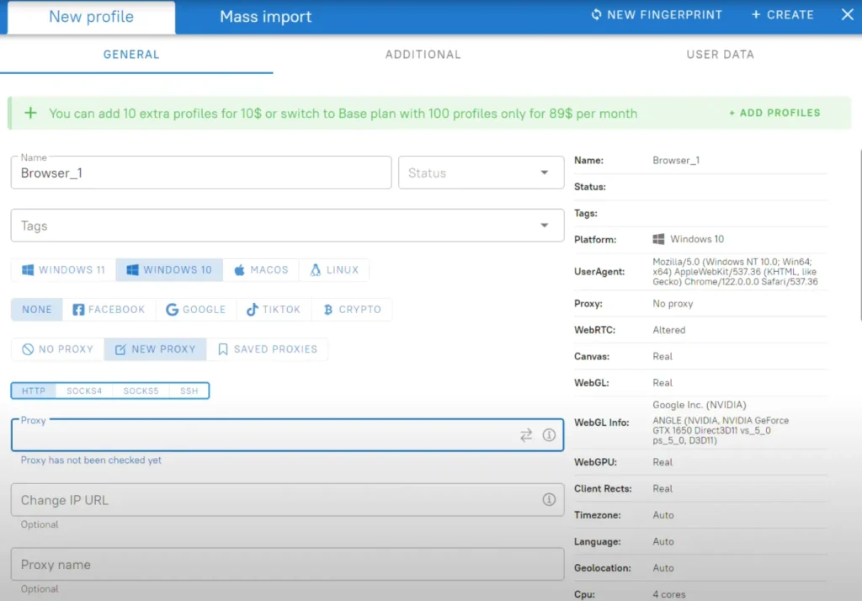Click the New Fingerprint button
The width and height of the screenshot is (862, 601).
pos(657,15)
